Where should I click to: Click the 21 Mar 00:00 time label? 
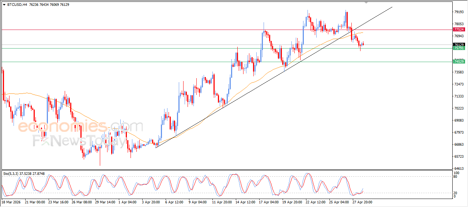point(35,202)
